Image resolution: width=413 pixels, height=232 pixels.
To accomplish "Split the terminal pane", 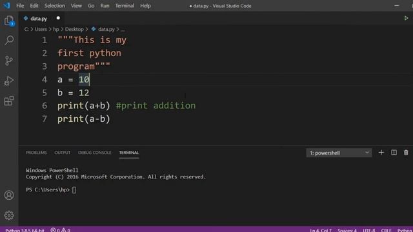I will click(x=394, y=153).
